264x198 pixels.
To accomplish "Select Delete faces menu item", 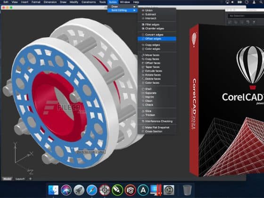I will 157,79.
